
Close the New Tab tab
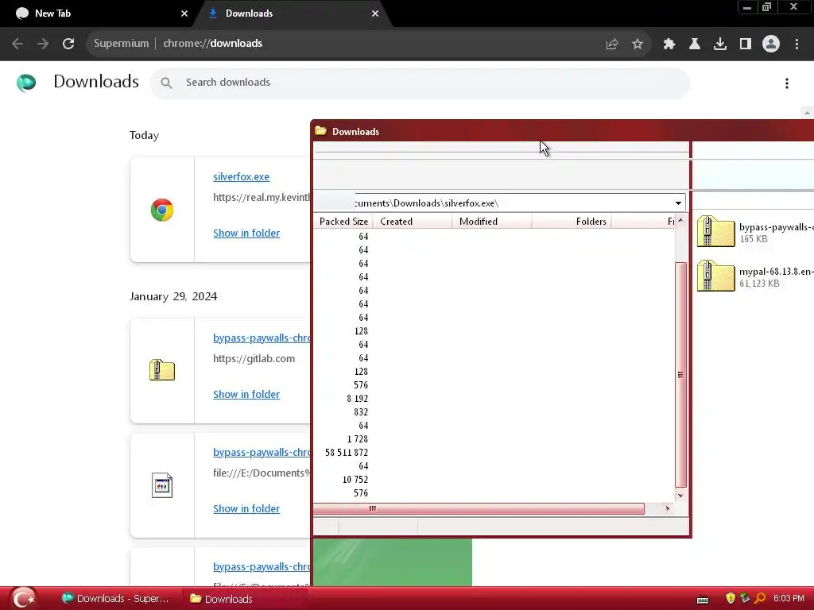tap(184, 14)
